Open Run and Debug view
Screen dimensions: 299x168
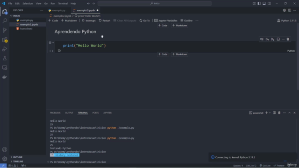coord(5,49)
